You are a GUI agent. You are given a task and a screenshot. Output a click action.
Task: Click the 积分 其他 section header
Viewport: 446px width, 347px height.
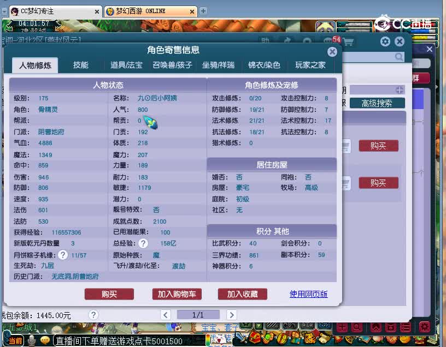click(272, 231)
